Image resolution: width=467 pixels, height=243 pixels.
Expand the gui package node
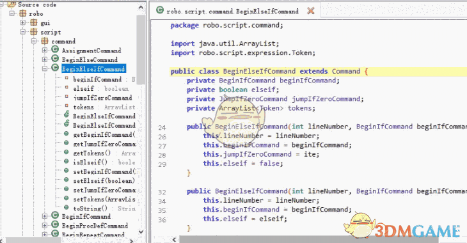[23, 22]
